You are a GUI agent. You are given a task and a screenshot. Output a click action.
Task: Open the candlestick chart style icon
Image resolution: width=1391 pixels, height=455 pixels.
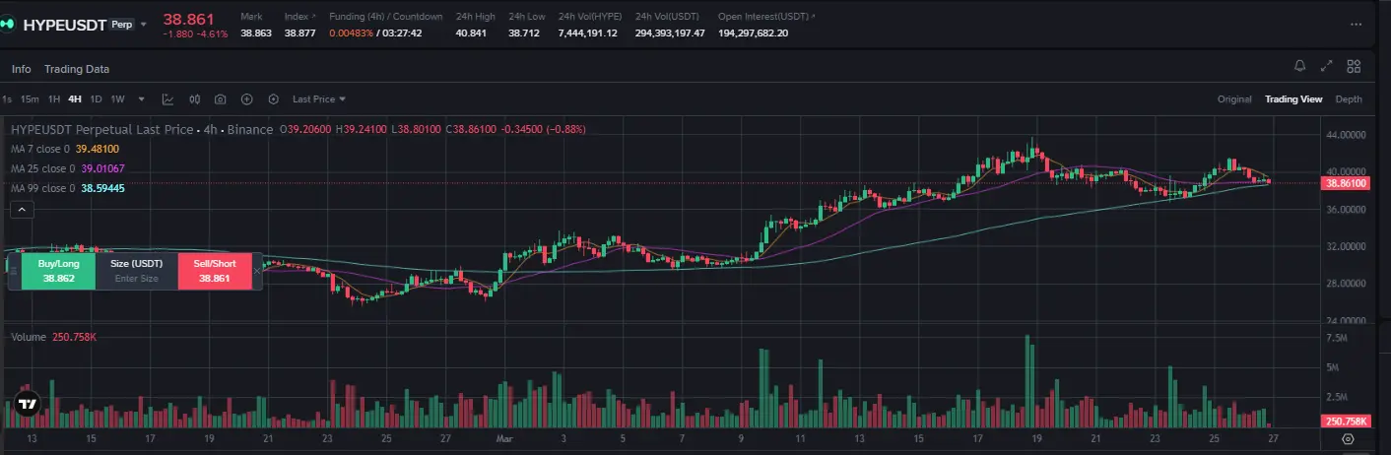(x=194, y=99)
